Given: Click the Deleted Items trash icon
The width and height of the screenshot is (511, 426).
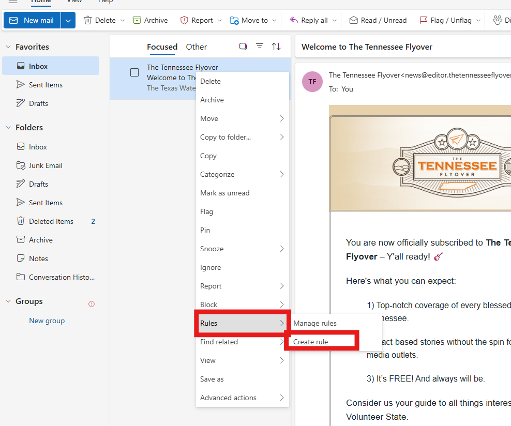Looking at the screenshot, I should tap(21, 221).
